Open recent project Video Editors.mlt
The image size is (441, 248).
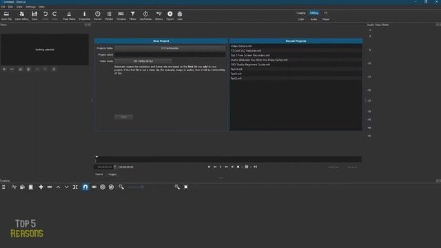(296, 46)
